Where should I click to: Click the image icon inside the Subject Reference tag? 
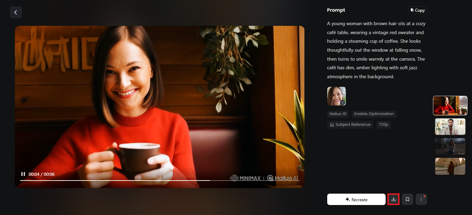point(331,124)
